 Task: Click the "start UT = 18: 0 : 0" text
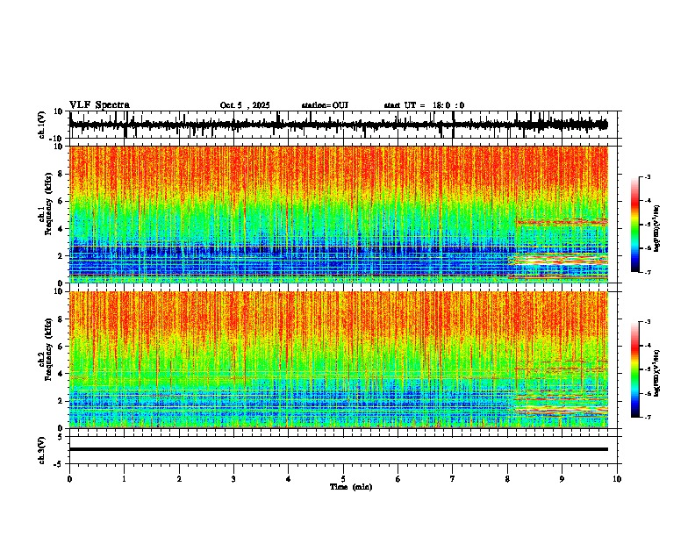[x=424, y=105]
